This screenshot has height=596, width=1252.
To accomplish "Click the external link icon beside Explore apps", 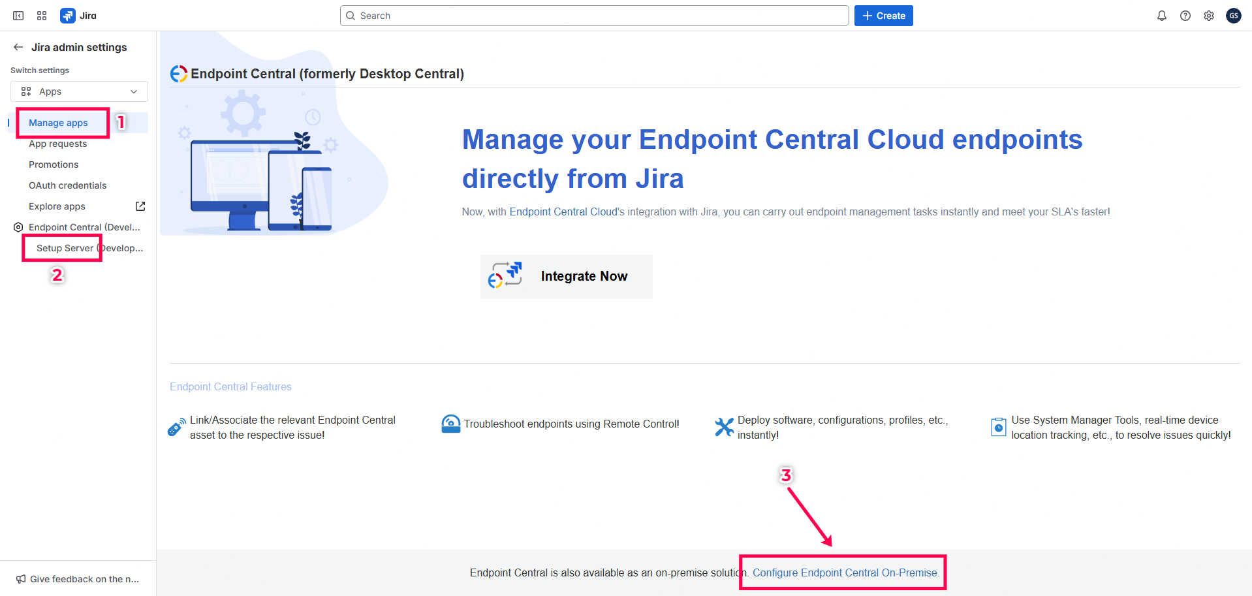I will click(140, 206).
